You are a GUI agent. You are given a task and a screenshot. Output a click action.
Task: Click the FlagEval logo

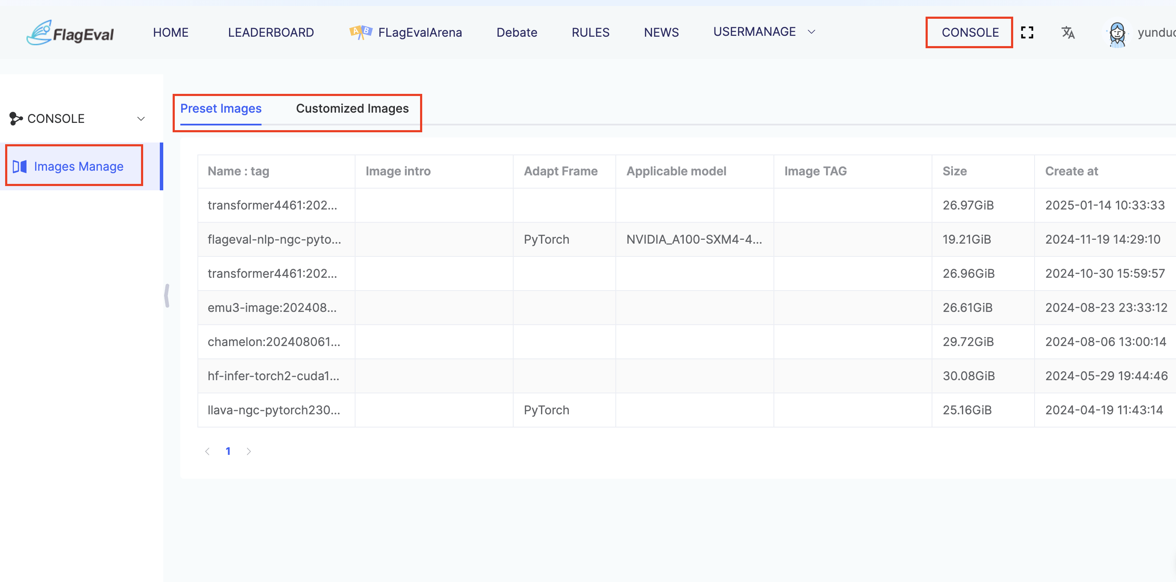click(71, 33)
